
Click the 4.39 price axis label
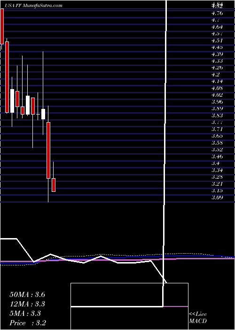[217, 54]
